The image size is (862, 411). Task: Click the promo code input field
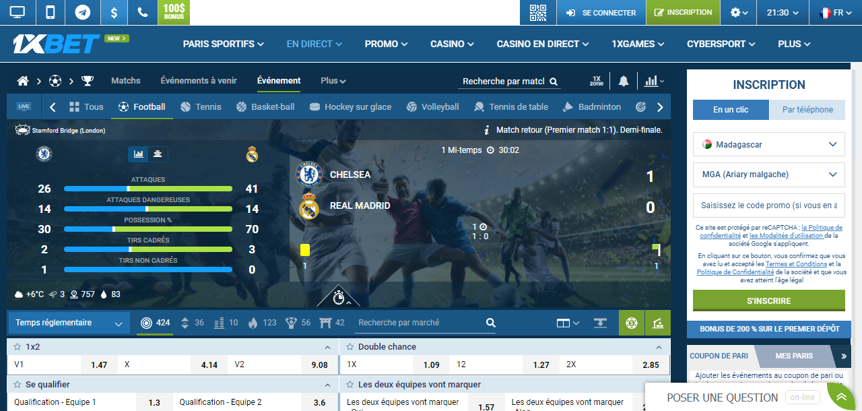coord(768,205)
